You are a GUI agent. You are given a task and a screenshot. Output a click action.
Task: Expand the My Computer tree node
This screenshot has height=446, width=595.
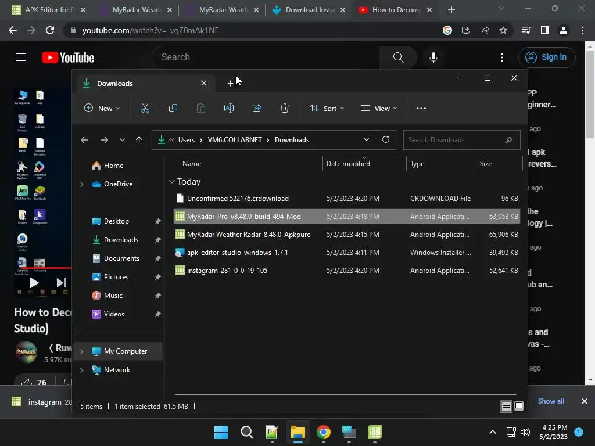tap(81, 351)
